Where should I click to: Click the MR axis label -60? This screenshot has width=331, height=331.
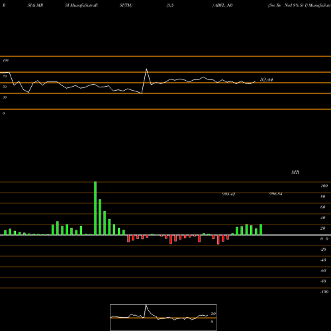click(323, 271)
